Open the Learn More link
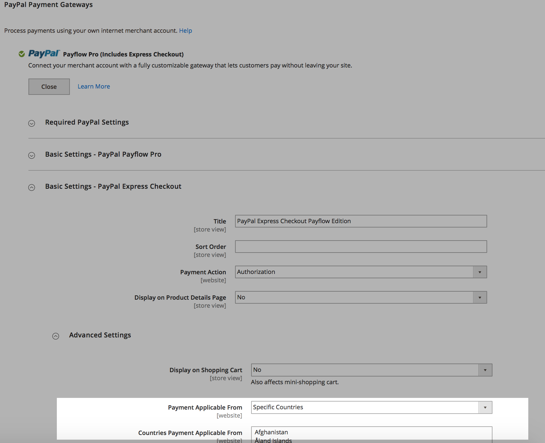 coord(93,86)
